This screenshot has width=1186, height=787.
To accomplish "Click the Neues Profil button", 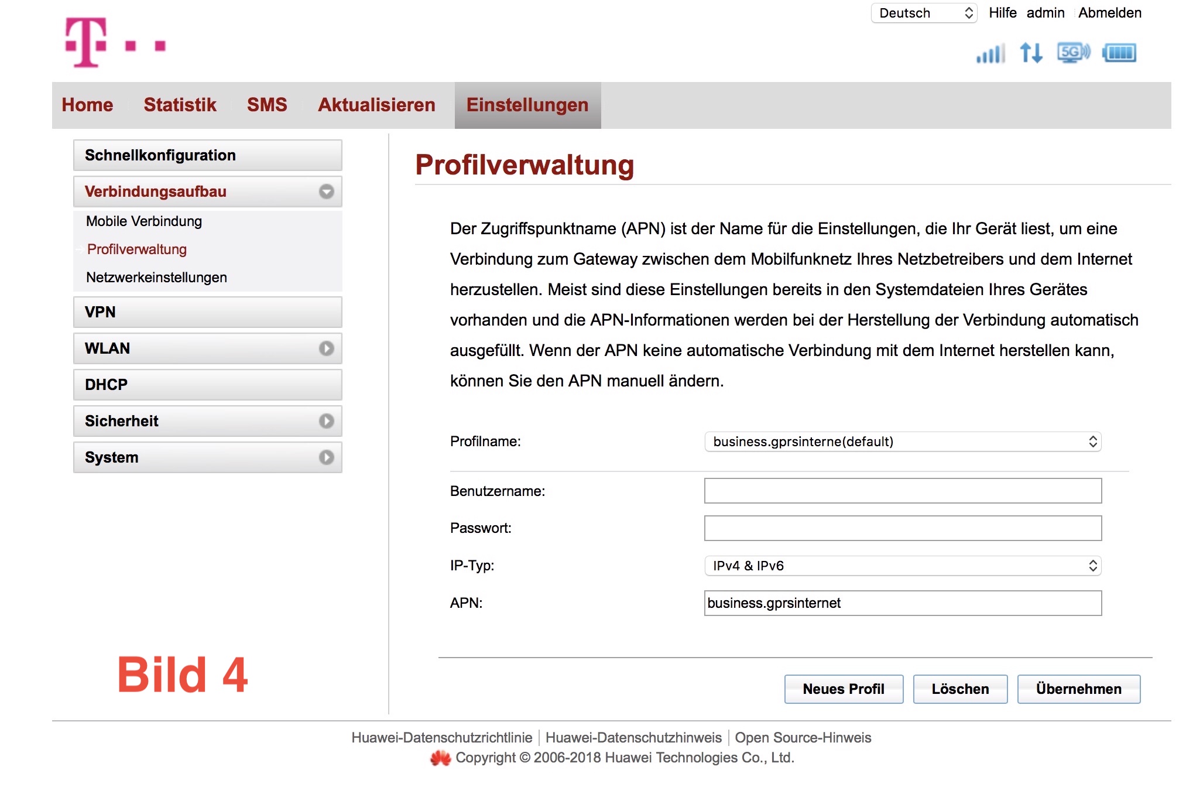I will (844, 689).
